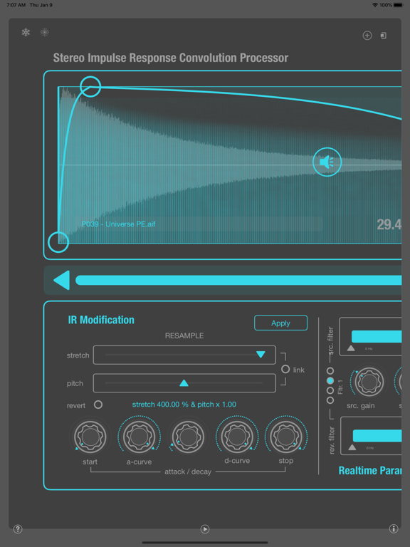This screenshot has width=410, height=547.
Task: Select the envelope start circle handle
Action: [x=58, y=241]
